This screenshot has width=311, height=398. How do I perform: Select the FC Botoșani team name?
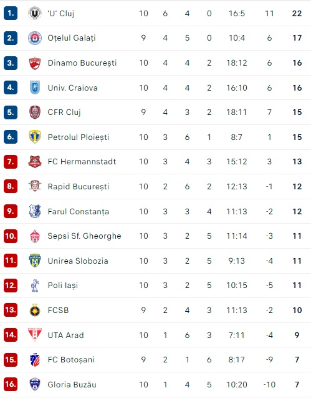[x=71, y=360]
